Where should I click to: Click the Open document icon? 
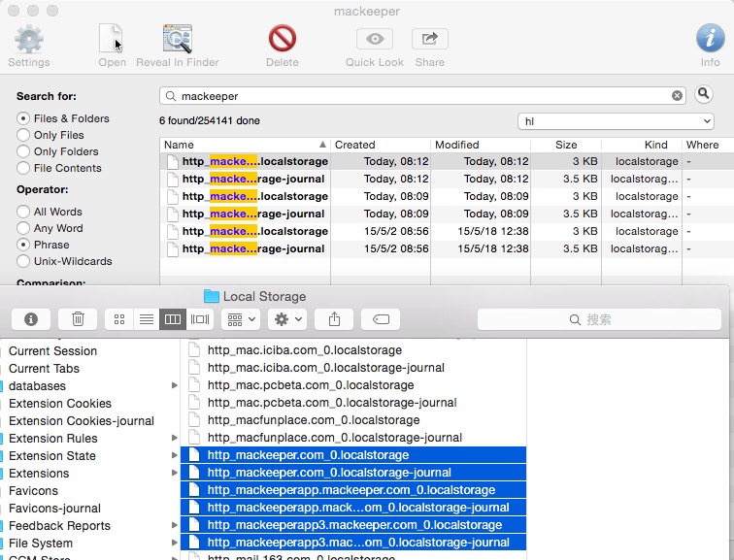[x=112, y=39]
